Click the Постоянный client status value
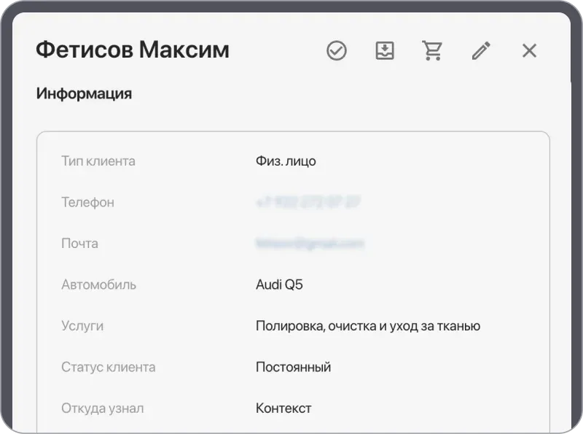The image size is (583, 434). pos(293,367)
